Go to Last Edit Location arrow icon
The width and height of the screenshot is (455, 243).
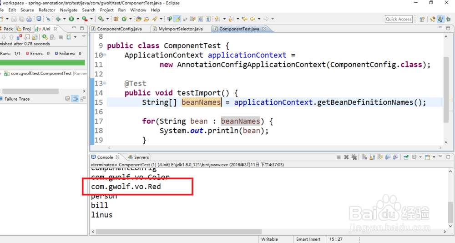pos(245,19)
